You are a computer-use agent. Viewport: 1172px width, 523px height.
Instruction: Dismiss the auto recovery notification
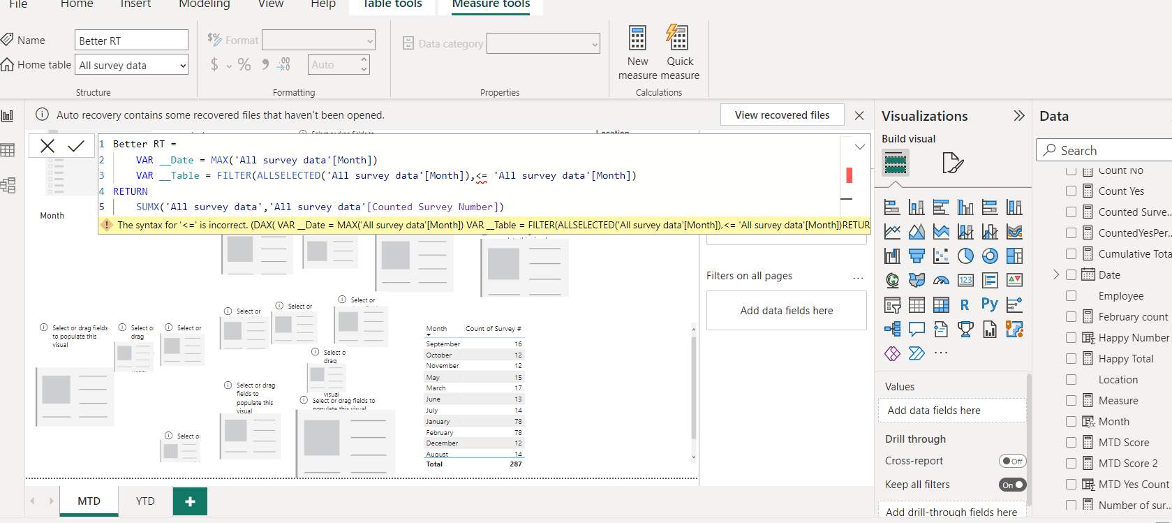859,115
